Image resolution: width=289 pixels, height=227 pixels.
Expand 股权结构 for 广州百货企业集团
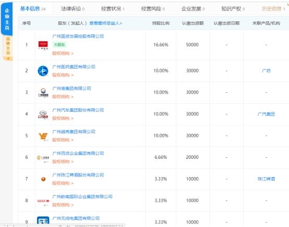[x=63, y=162]
